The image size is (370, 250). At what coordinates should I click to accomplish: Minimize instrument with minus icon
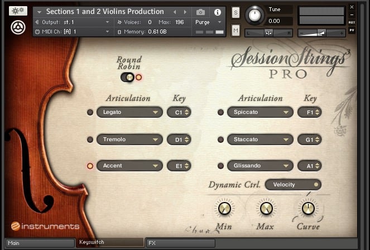pos(352,15)
